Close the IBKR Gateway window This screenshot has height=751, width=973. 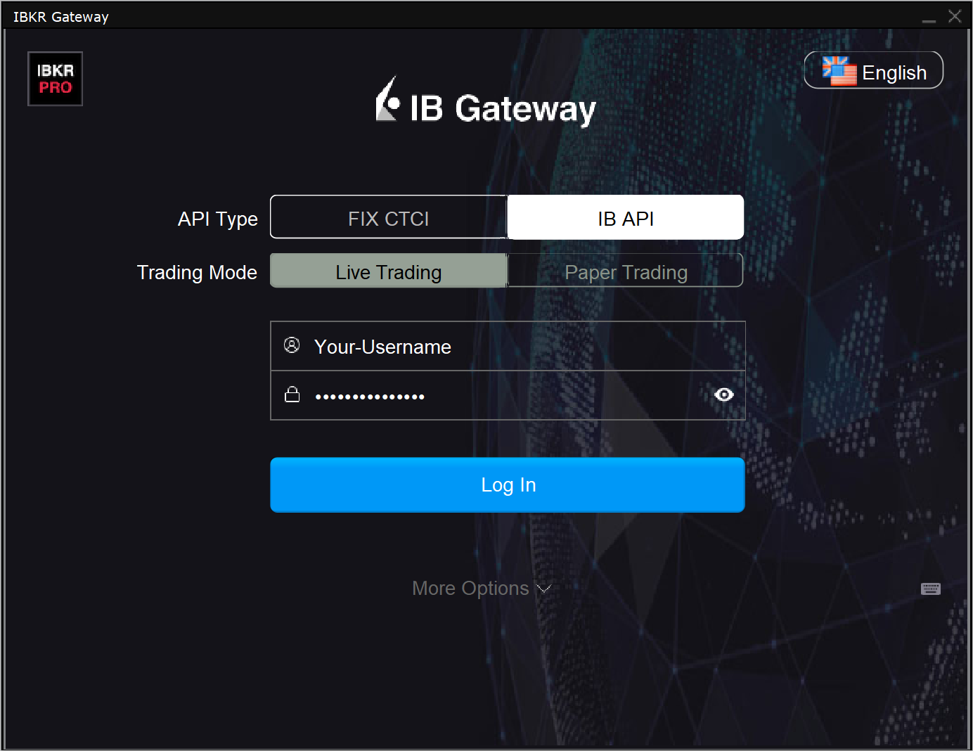(x=955, y=16)
